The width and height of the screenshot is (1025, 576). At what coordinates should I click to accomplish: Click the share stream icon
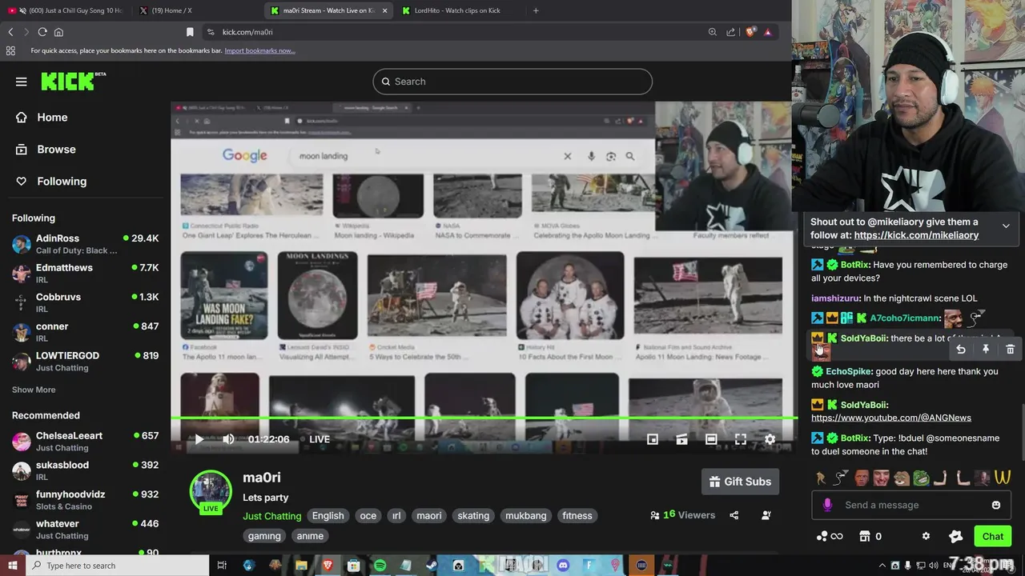pyautogui.click(x=734, y=515)
